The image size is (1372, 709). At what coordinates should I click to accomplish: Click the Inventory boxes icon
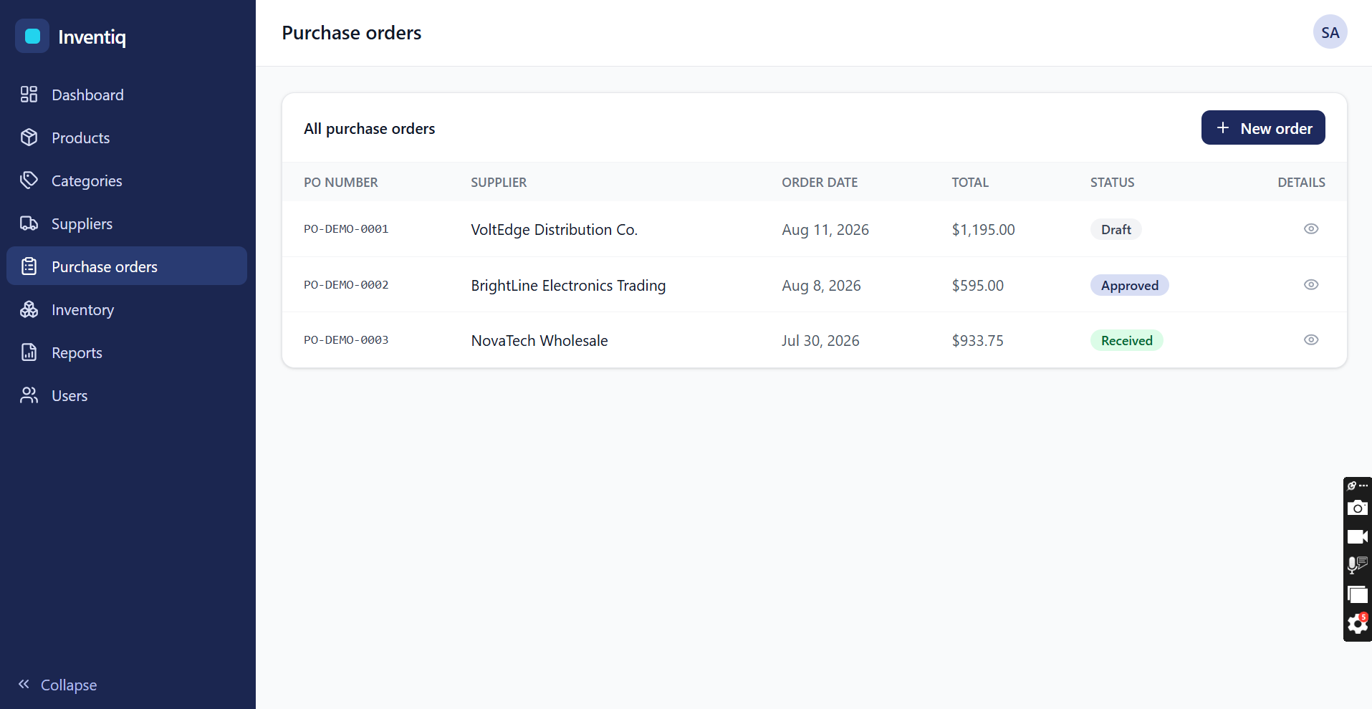[x=29, y=309]
